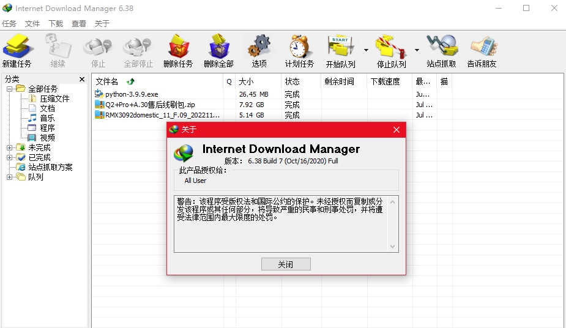Click the 5.14 GB size cell

pos(251,115)
